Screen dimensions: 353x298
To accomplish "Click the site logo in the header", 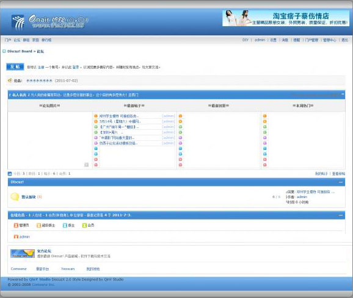I will click(49, 22).
